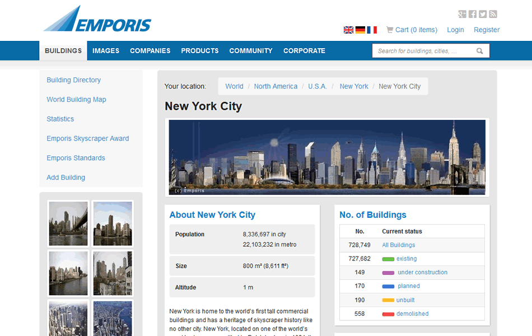Screen dimensions: 532x336
Task: Click the Emporis logo
Action: (97, 18)
